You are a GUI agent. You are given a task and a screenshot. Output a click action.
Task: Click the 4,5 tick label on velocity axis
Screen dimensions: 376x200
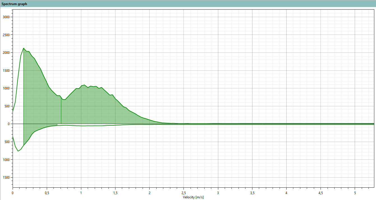point(321,193)
